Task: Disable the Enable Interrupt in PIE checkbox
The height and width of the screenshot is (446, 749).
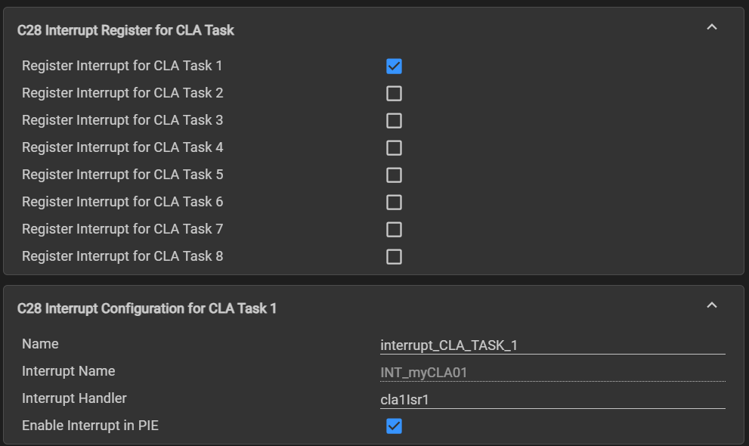Action: (394, 426)
